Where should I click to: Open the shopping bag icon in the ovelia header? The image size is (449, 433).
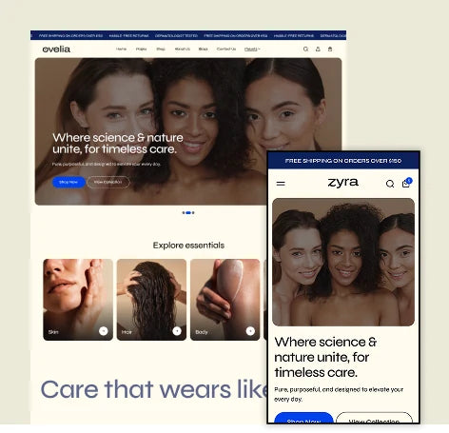(330, 49)
